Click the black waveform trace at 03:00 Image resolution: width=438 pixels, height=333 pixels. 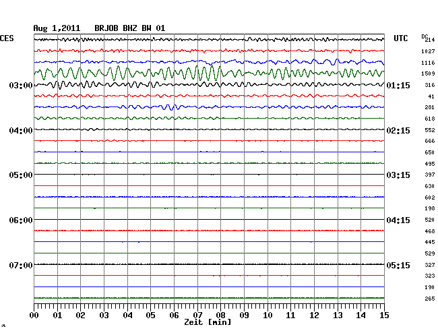[209, 84]
